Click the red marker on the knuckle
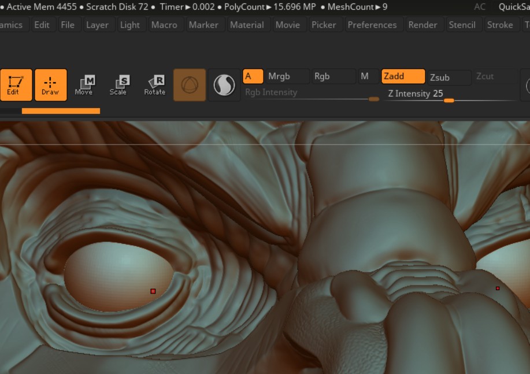The height and width of the screenshot is (374, 530). (x=498, y=288)
